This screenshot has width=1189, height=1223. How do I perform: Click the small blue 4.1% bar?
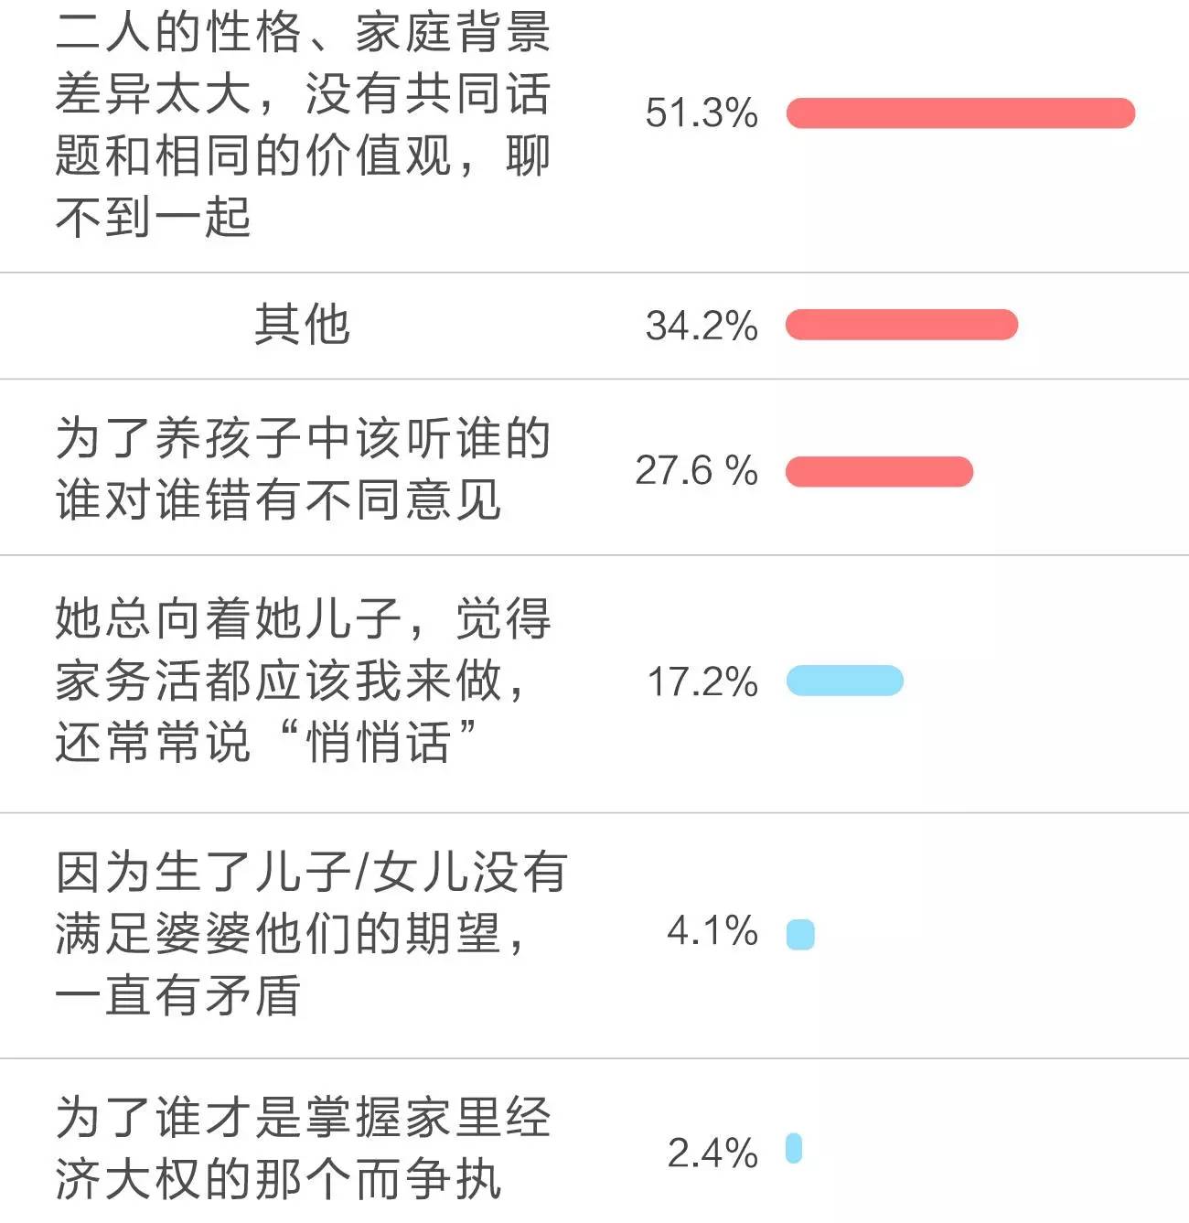click(x=800, y=934)
